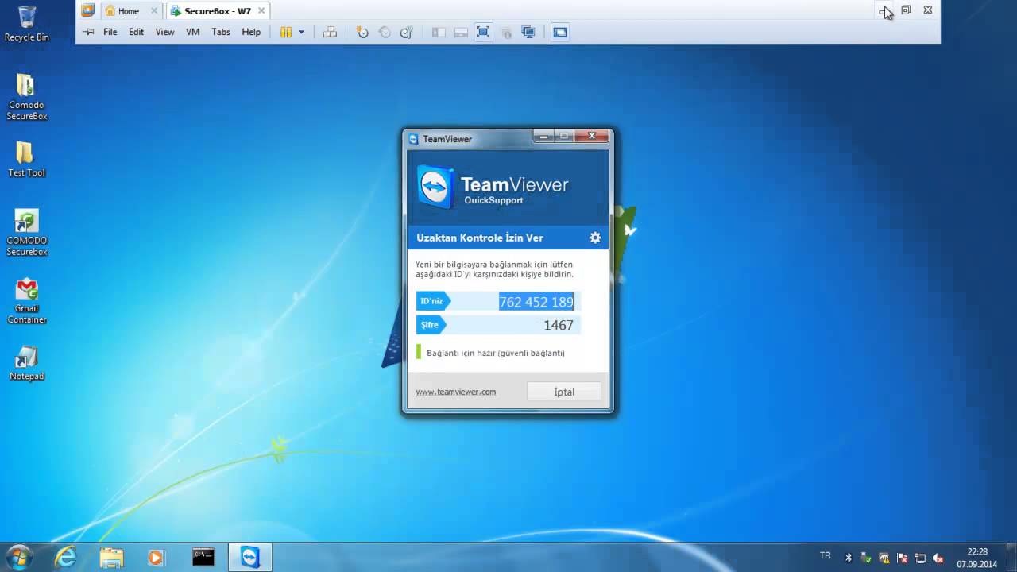Click the TR language indicator

click(825, 555)
